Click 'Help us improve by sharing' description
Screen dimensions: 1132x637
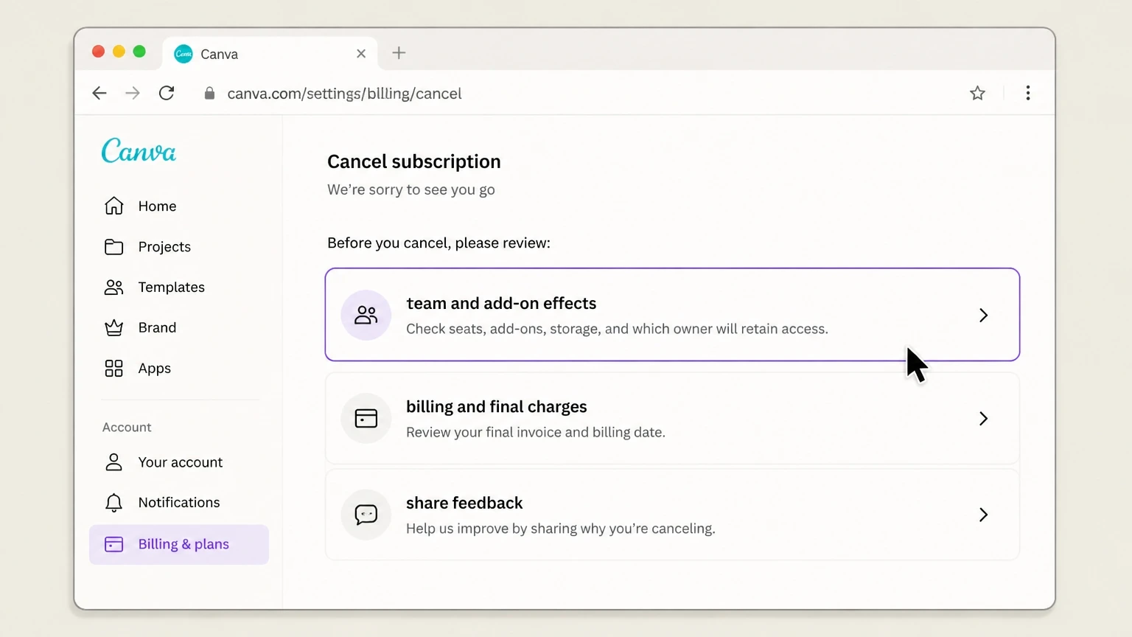pyautogui.click(x=561, y=529)
